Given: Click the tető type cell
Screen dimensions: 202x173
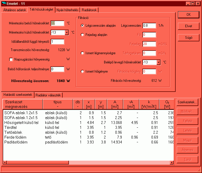Looking at the screenshot, I should (x=48, y=137).
